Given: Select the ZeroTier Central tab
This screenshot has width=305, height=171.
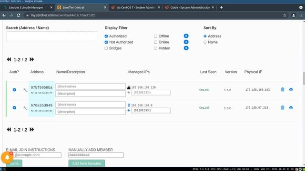Looking at the screenshot, I should pyautogui.click(x=73, y=8).
